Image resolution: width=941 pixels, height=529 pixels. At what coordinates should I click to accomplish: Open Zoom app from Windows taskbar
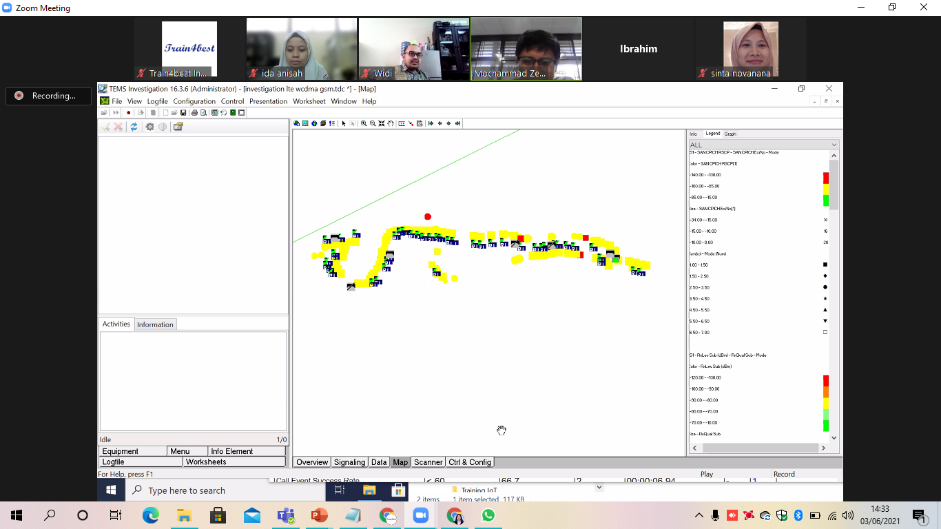click(x=420, y=515)
